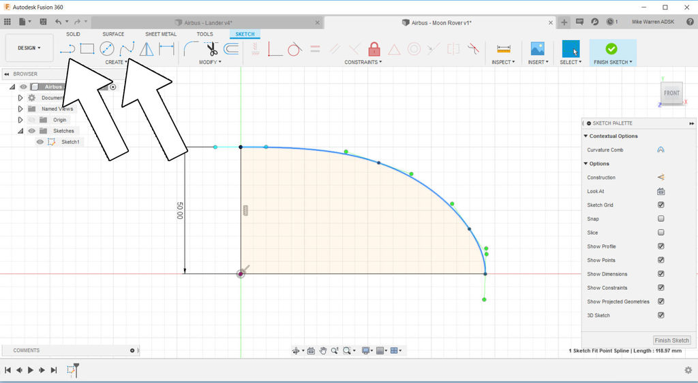Viewport: 698px width, 383px height.
Task: Open the INSERT dropdown menu
Action: tap(538, 62)
